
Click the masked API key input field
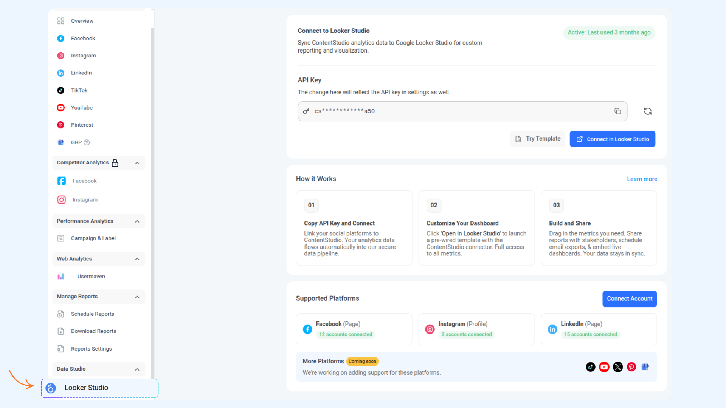[462, 111]
